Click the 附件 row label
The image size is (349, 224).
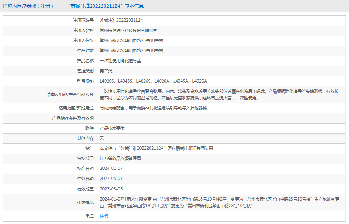(x=89, y=128)
